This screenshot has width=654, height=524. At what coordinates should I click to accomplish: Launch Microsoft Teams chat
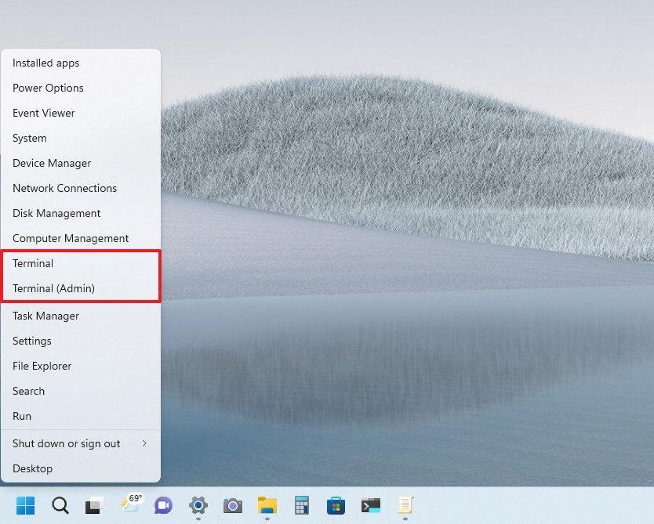[x=162, y=506]
